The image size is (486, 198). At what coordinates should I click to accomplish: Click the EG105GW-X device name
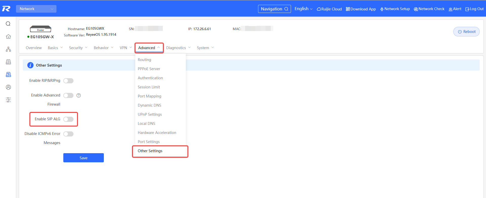(42, 37)
